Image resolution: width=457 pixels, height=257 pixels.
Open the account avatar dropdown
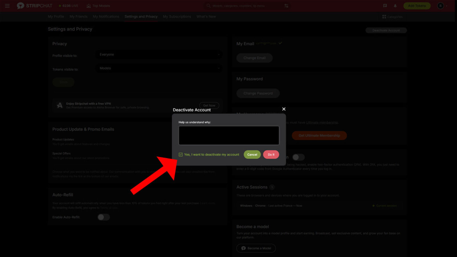tap(441, 6)
